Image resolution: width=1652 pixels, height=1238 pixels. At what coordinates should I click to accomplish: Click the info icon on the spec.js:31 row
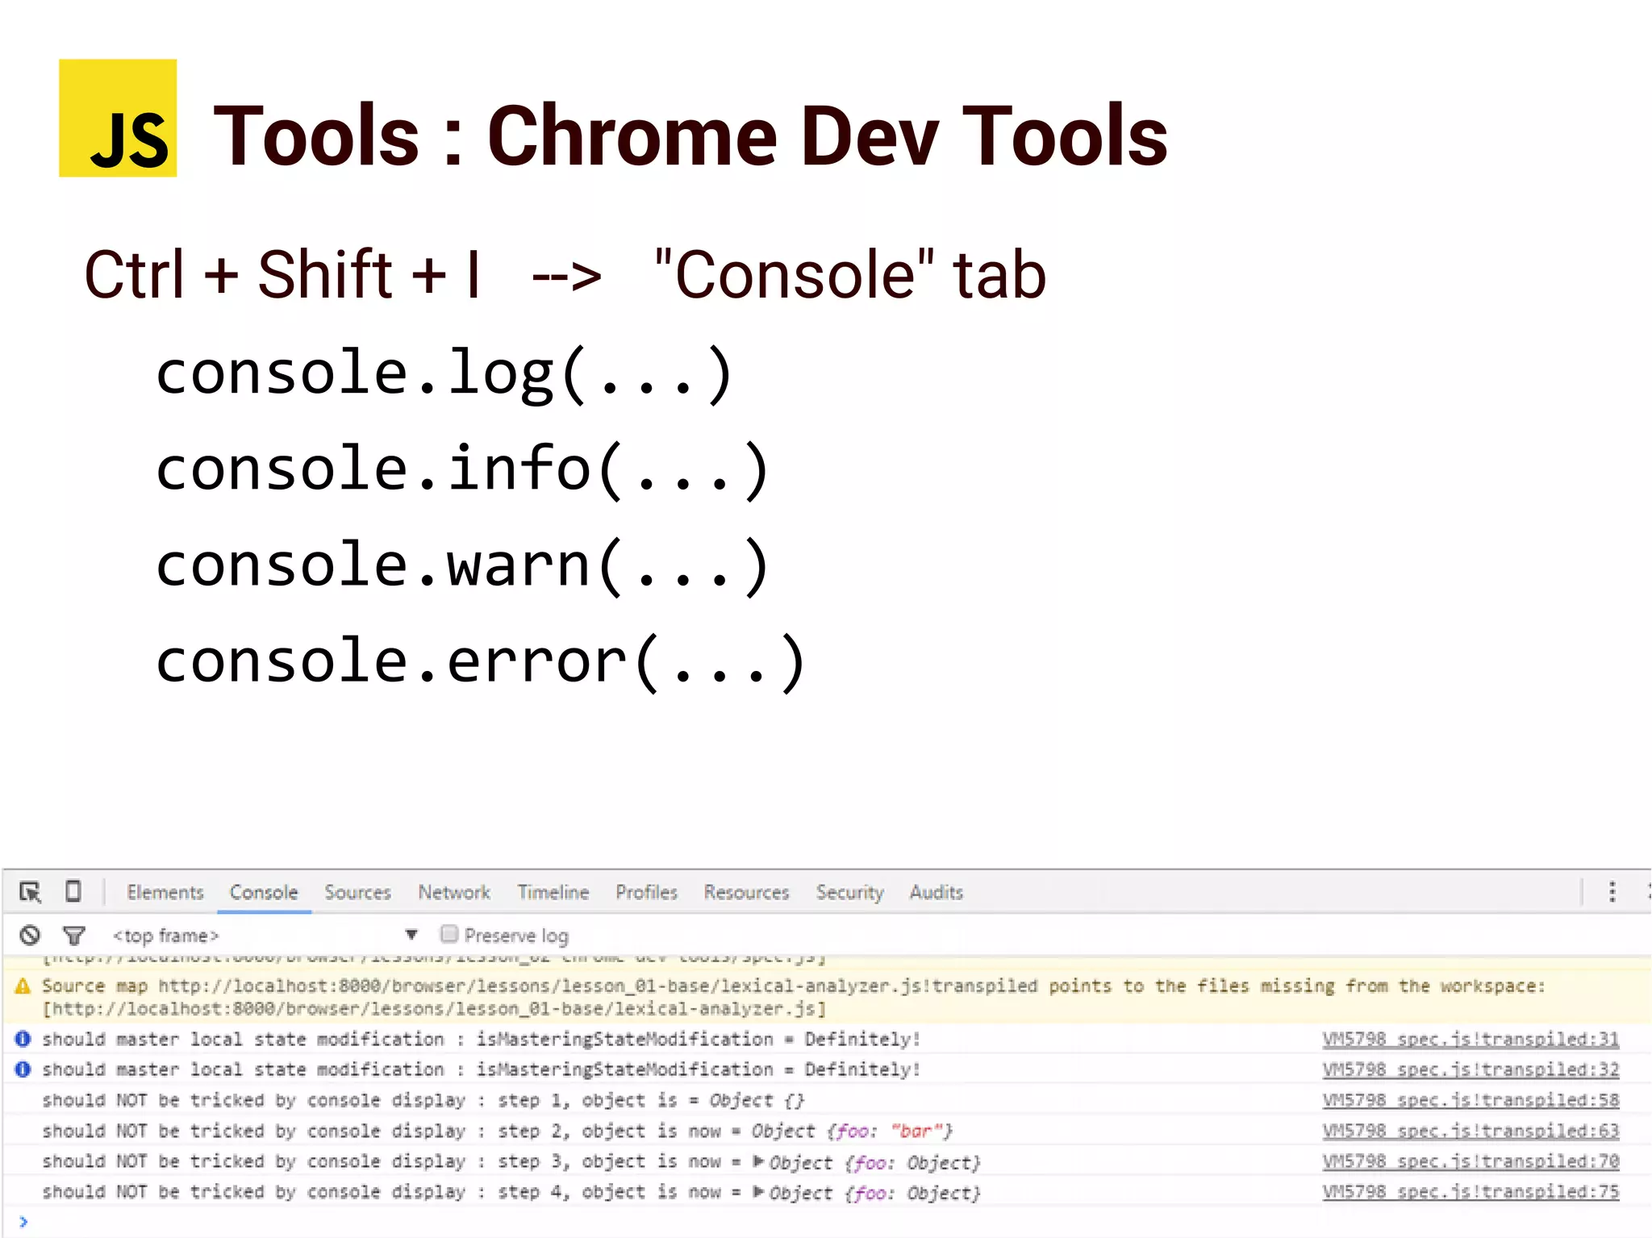point(23,1040)
